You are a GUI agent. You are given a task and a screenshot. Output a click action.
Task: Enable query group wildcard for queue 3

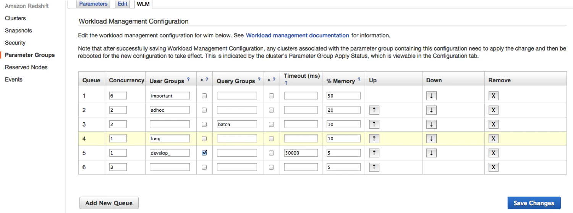pos(271,124)
